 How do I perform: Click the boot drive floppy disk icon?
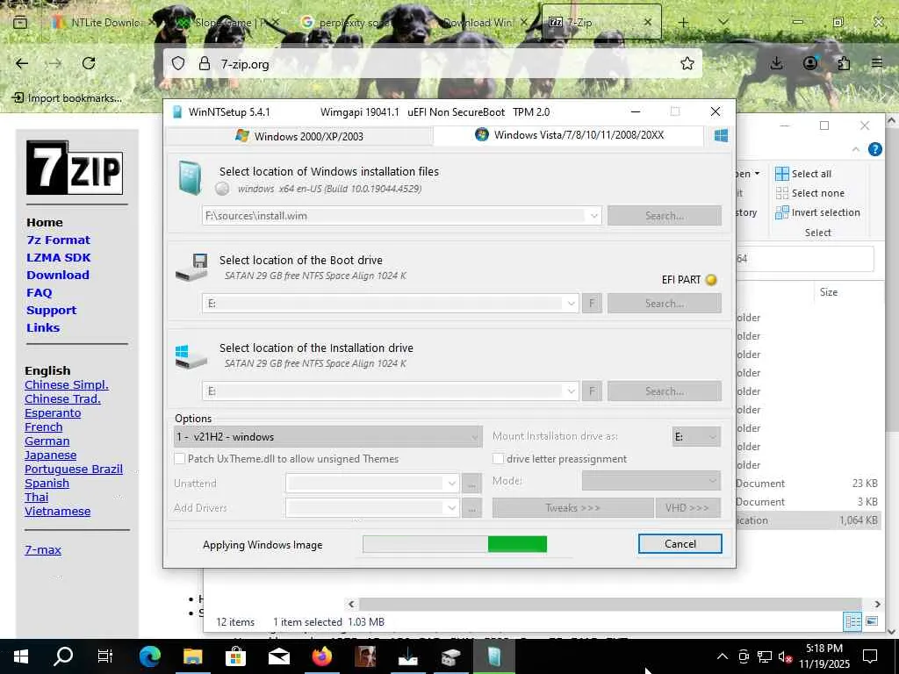(191, 267)
